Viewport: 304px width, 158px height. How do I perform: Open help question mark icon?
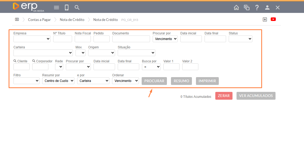coord(257,8)
